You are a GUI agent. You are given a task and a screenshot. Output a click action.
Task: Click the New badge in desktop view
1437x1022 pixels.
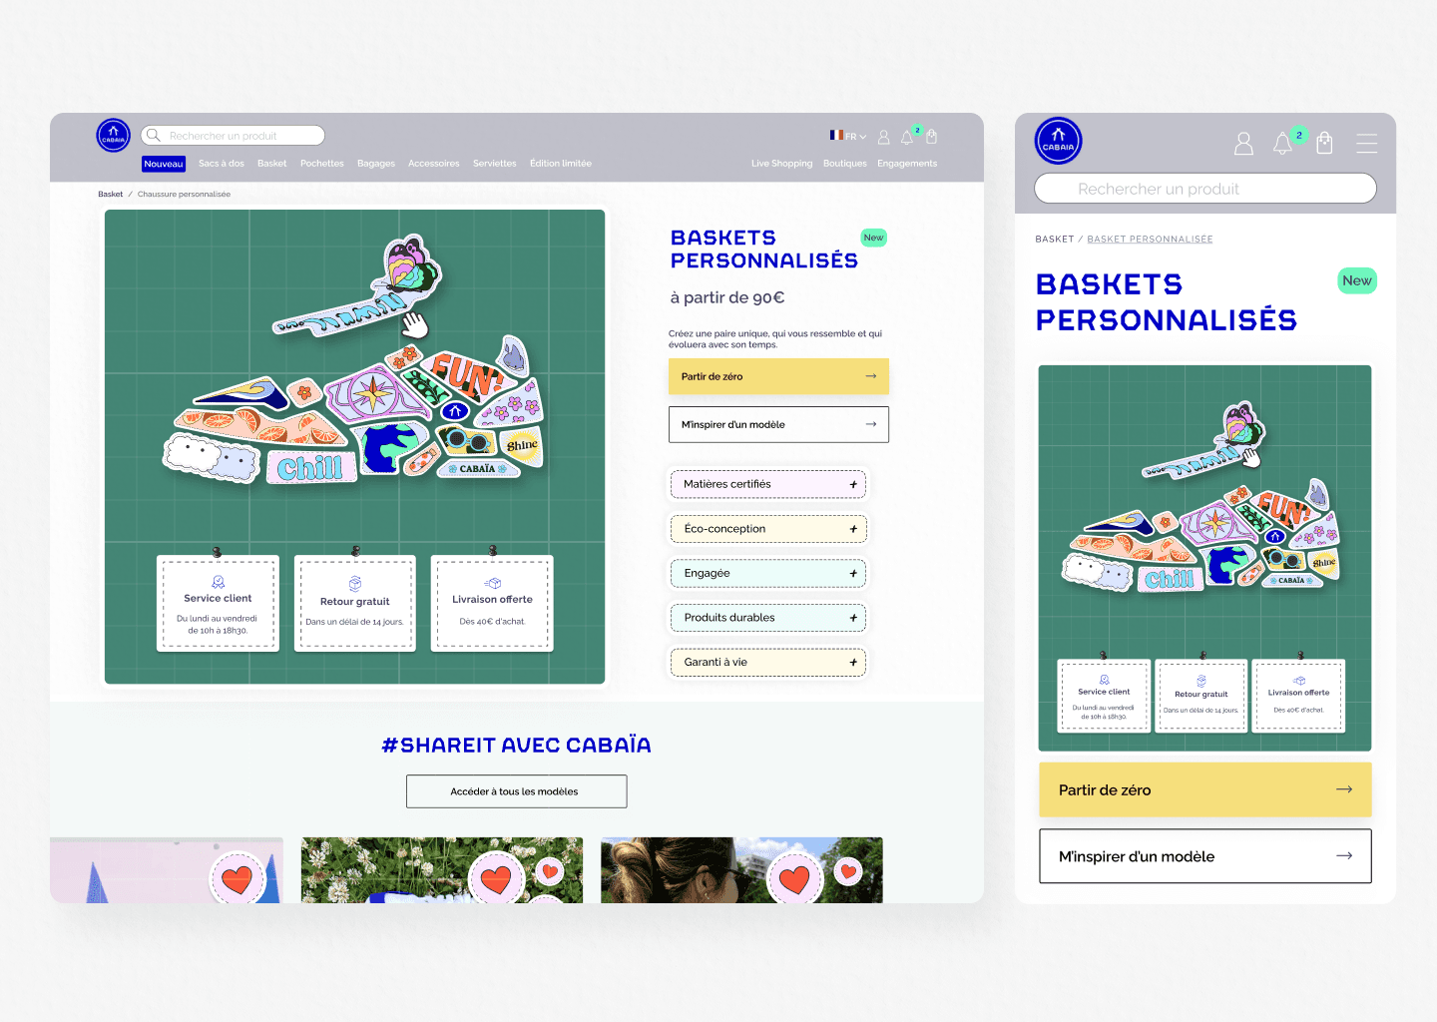pos(874,238)
